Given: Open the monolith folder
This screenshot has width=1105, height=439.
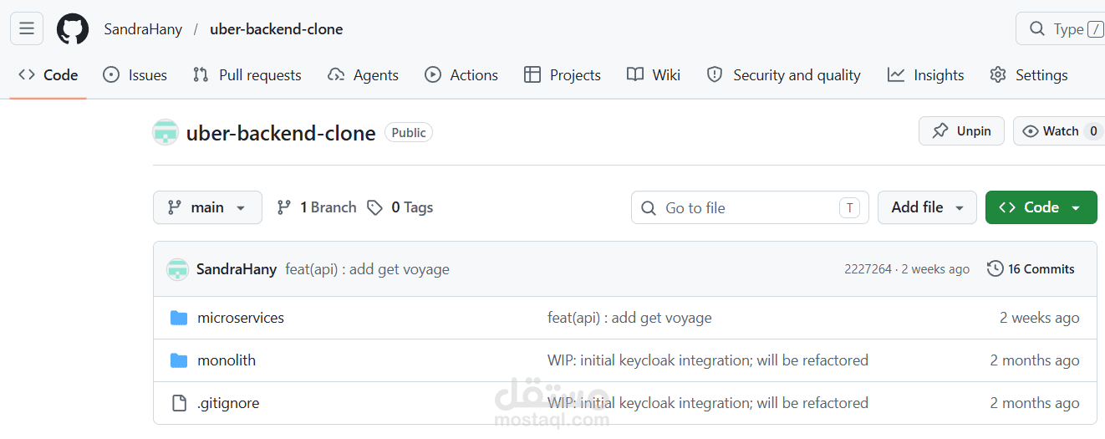Looking at the screenshot, I should coord(227,360).
